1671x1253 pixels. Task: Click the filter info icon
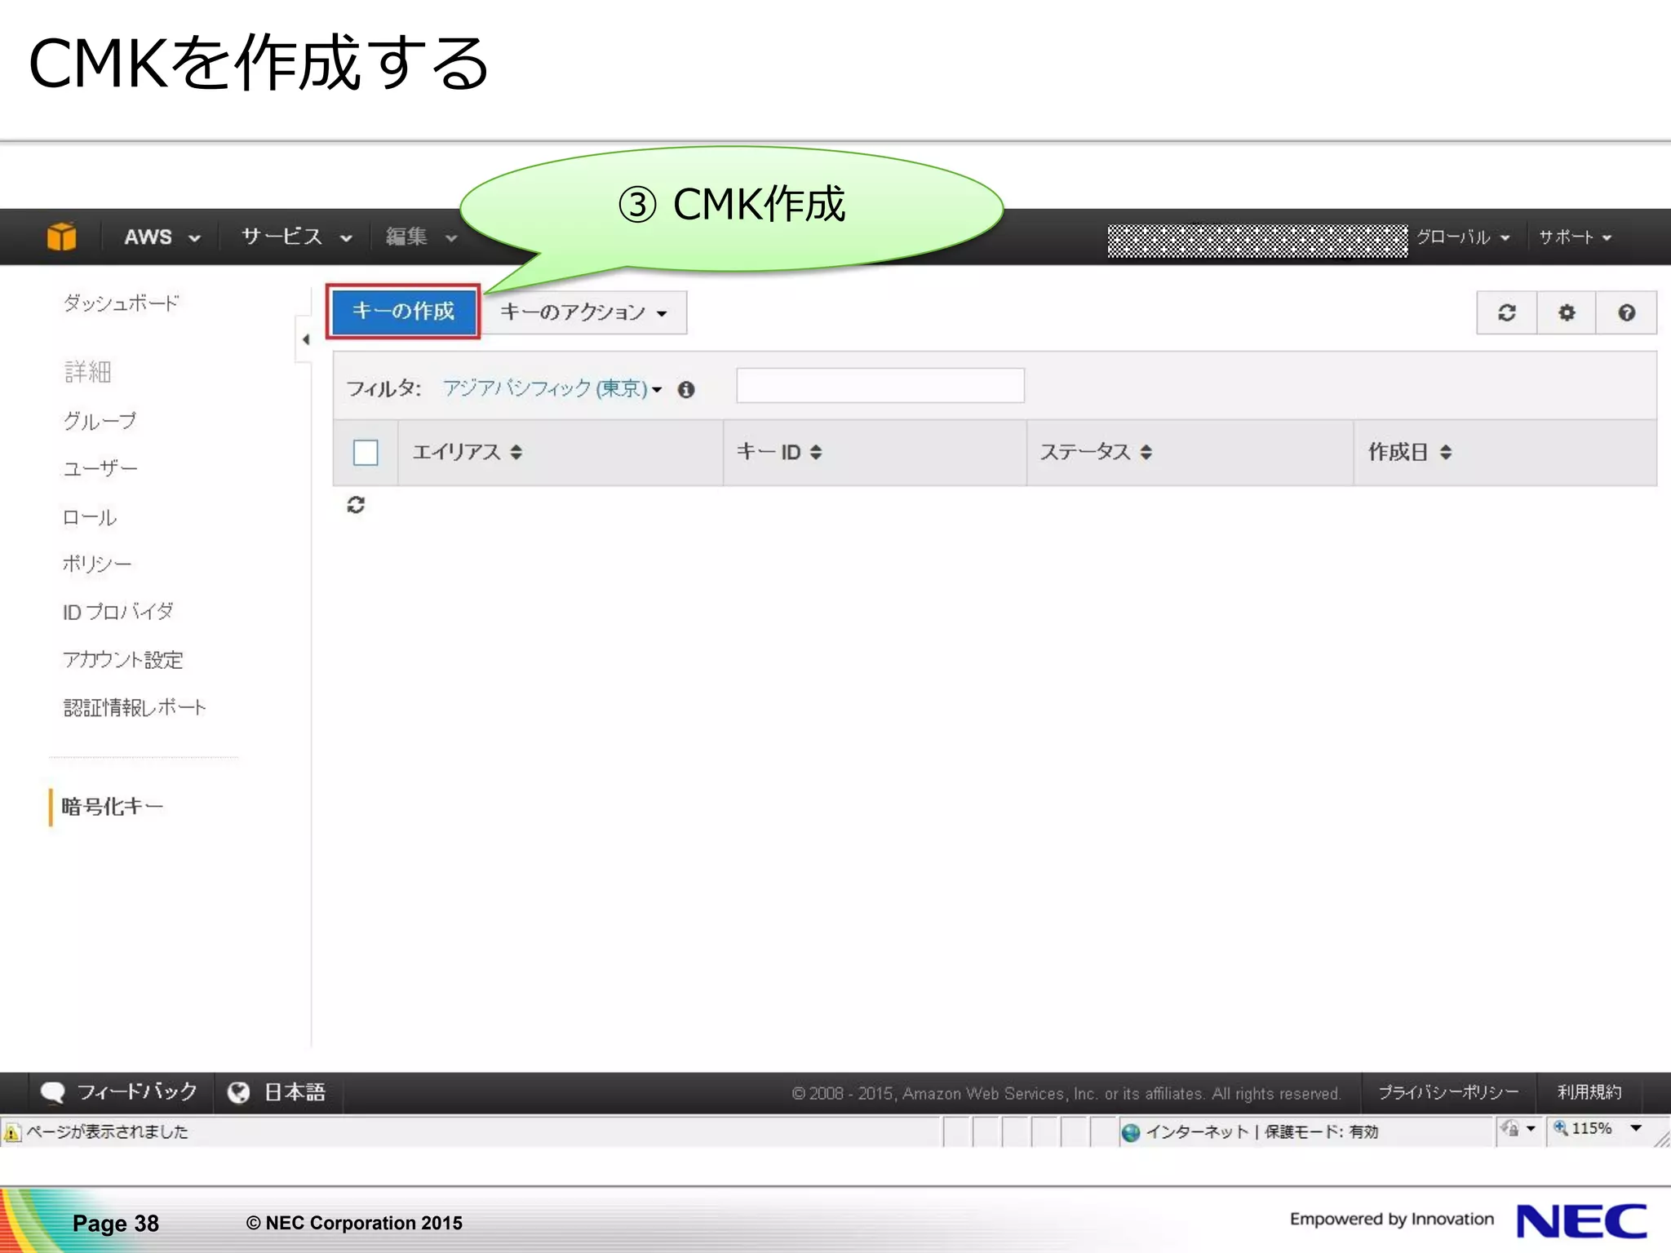click(x=686, y=390)
